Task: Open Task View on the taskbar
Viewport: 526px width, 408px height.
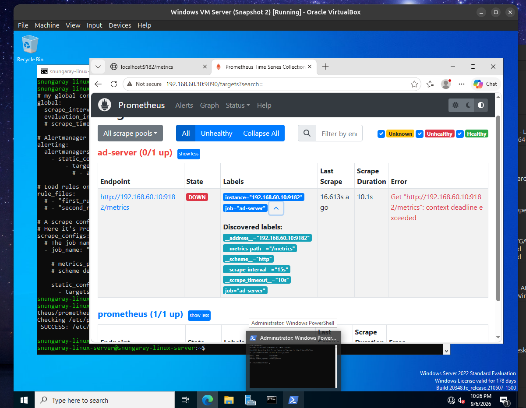Action: [185, 400]
